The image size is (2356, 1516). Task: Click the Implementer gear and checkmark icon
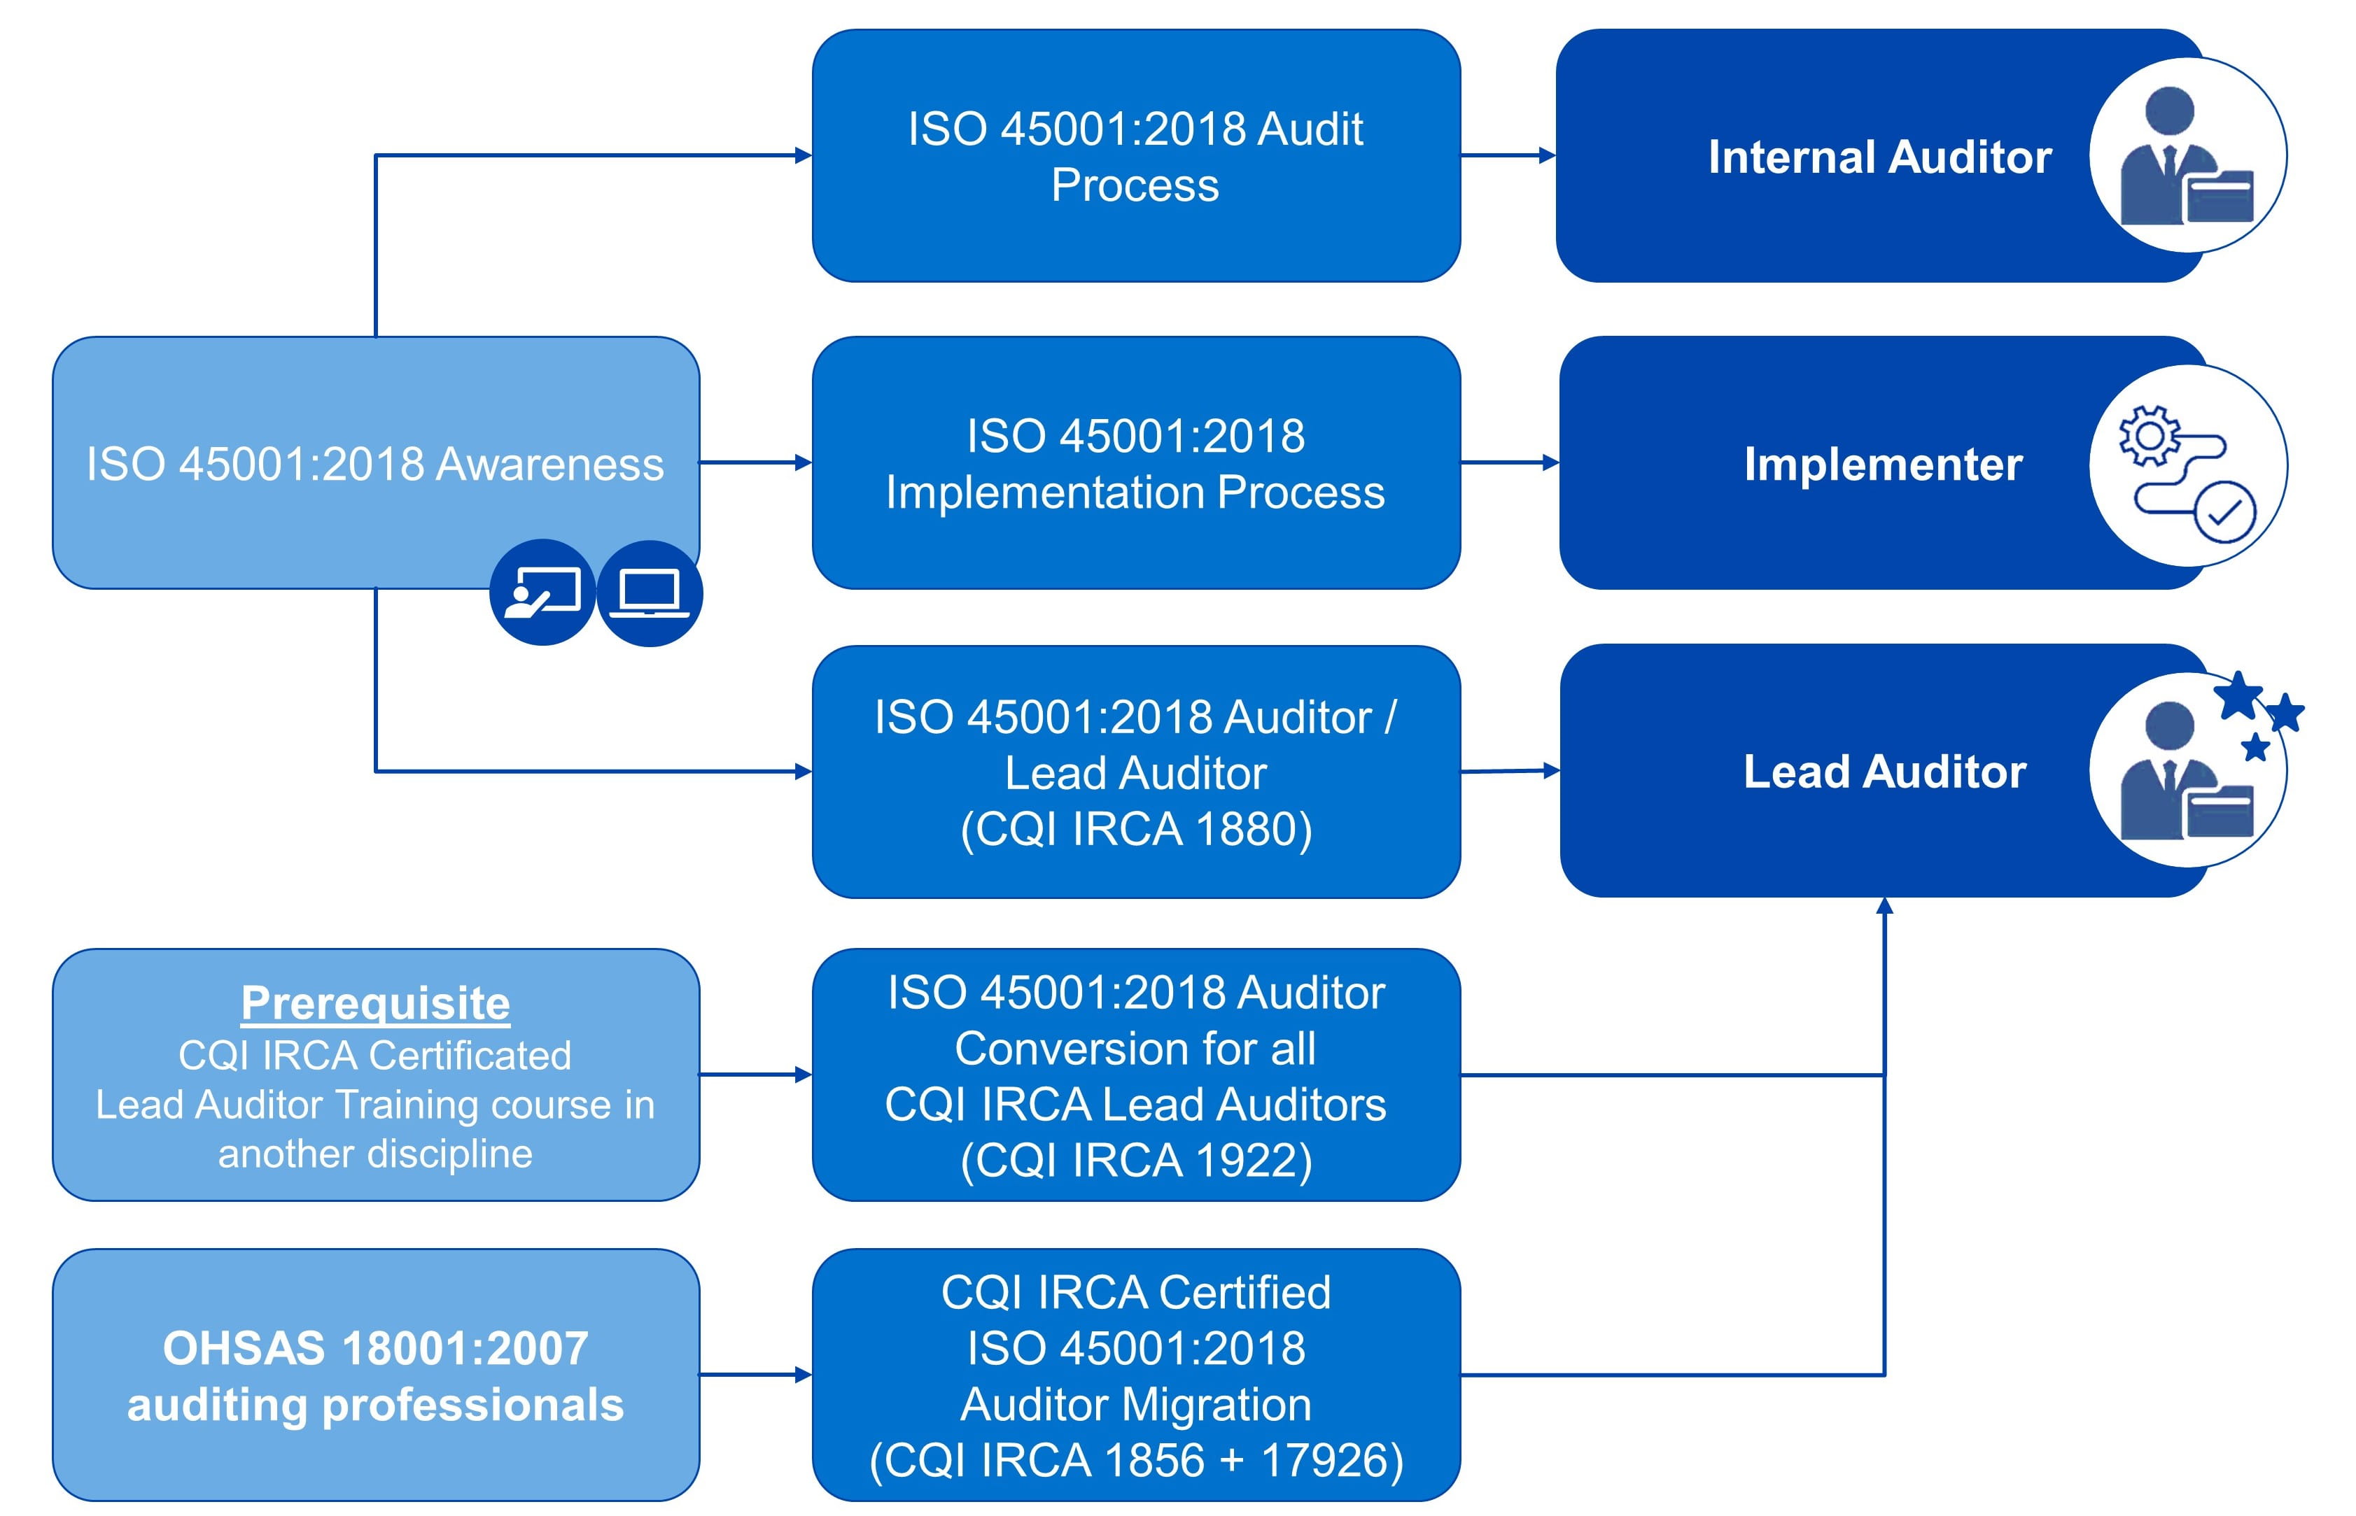tap(2187, 465)
